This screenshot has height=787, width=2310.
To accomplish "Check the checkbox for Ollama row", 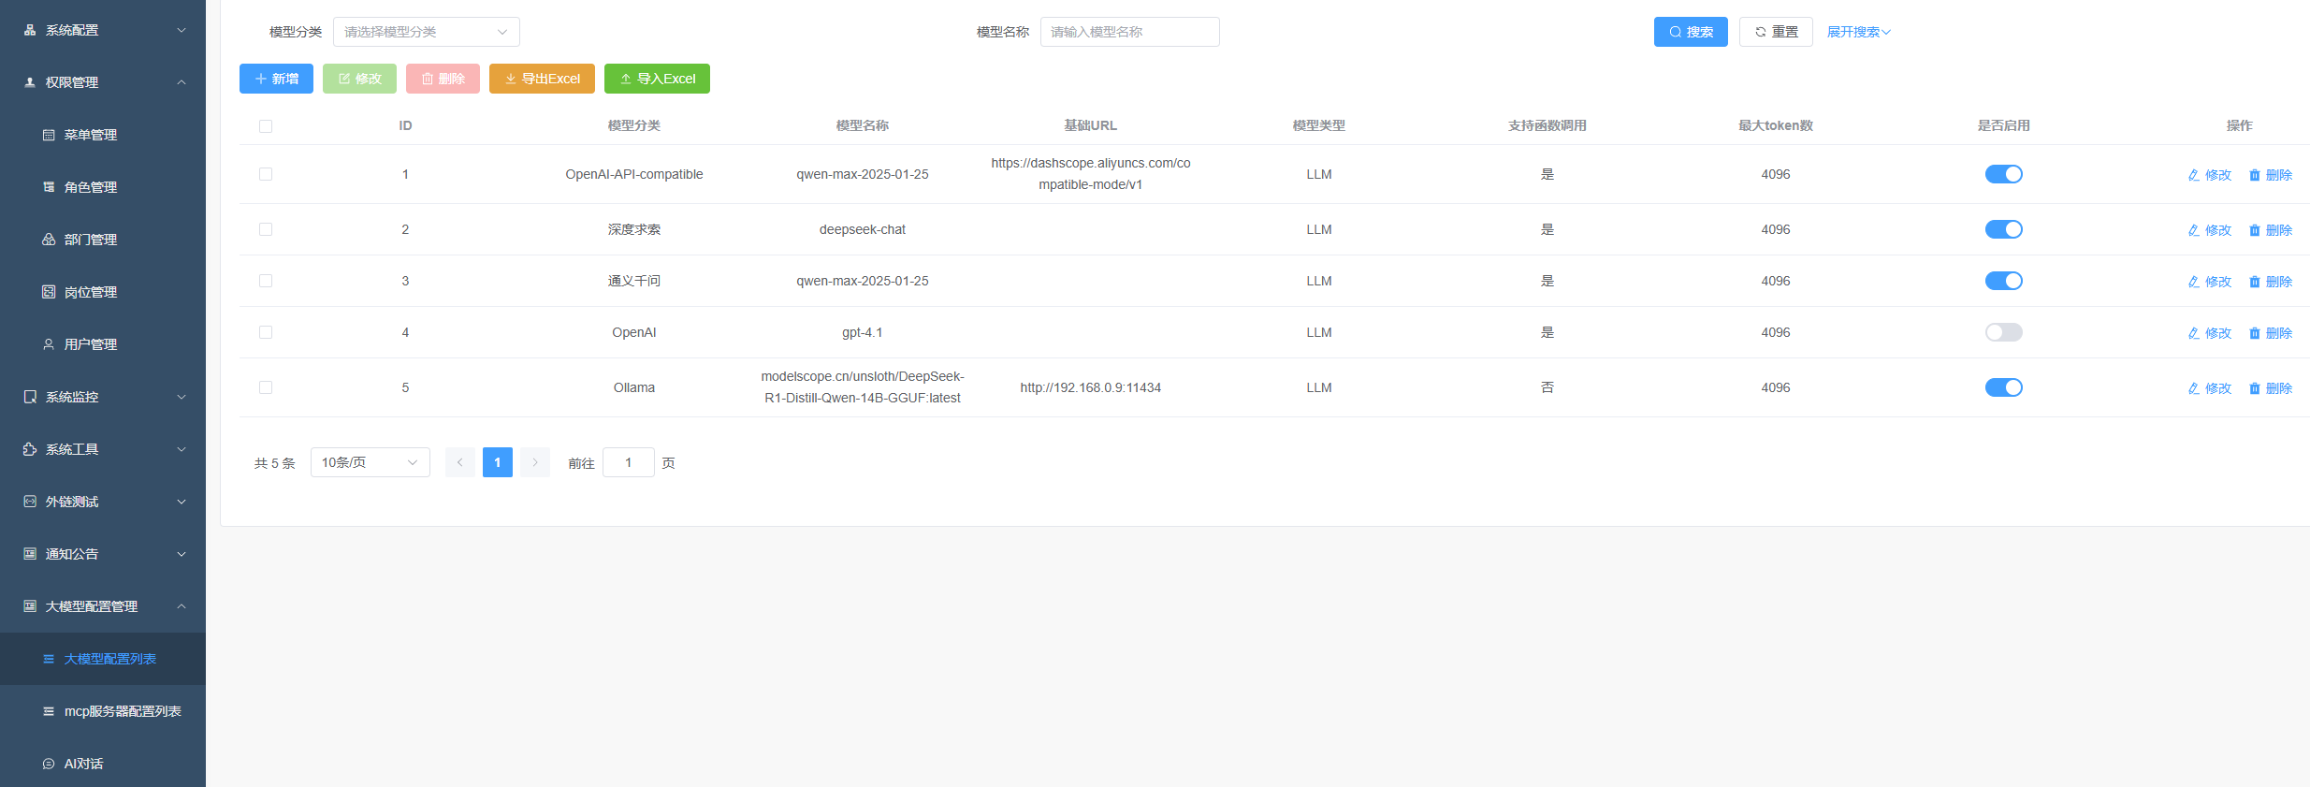I will click(266, 387).
